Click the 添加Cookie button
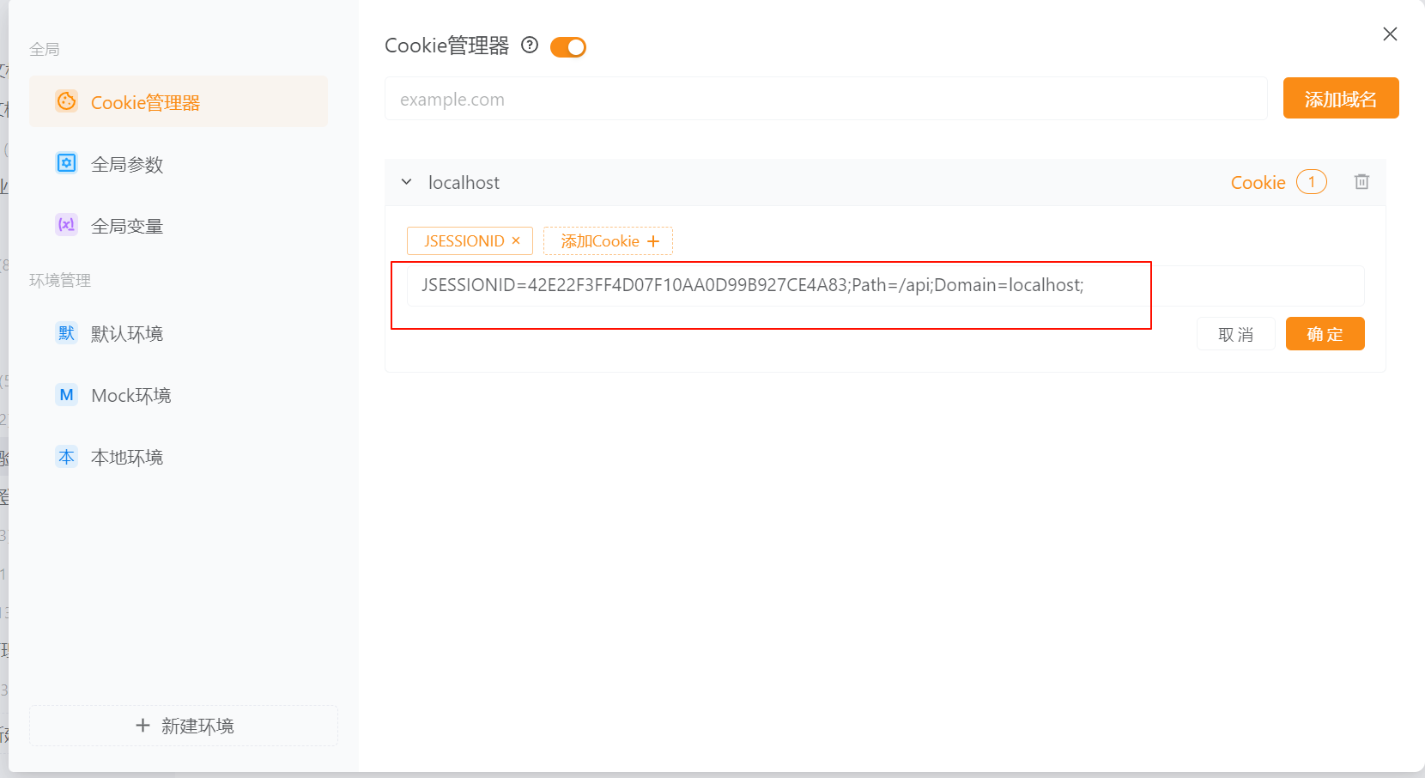The width and height of the screenshot is (1425, 778). 608,241
